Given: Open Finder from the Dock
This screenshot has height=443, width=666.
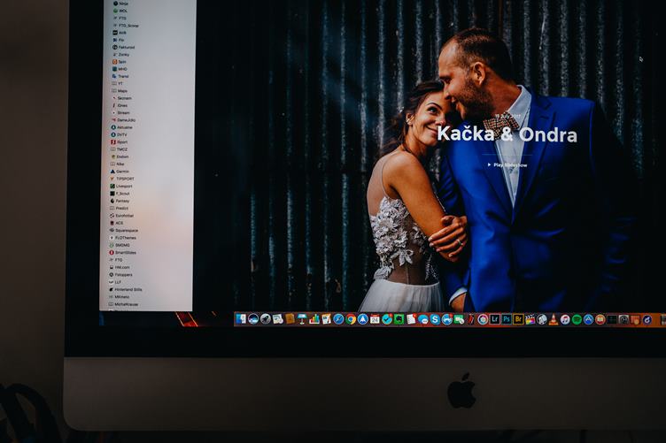Looking at the screenshot, I should pyautogui.click(x=241, y=318).
